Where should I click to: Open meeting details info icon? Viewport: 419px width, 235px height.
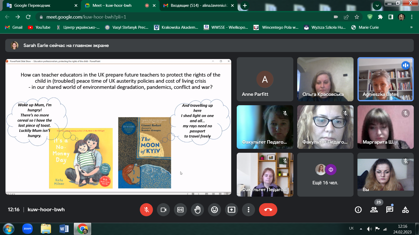[358, 210]
